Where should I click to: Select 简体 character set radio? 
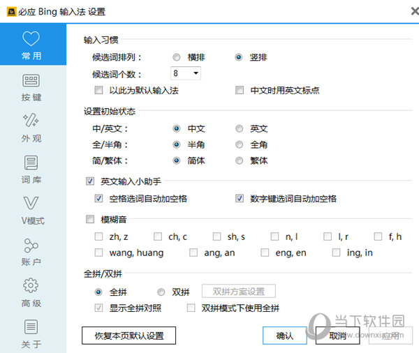pyautogui.click(x=177, y=160)
